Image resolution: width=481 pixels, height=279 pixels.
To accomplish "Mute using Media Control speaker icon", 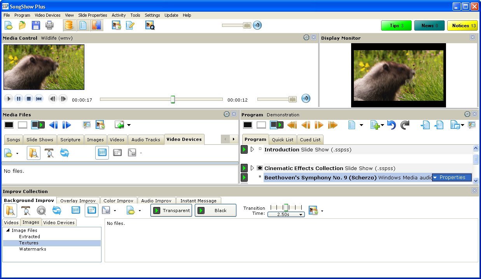I will point(306,98).
